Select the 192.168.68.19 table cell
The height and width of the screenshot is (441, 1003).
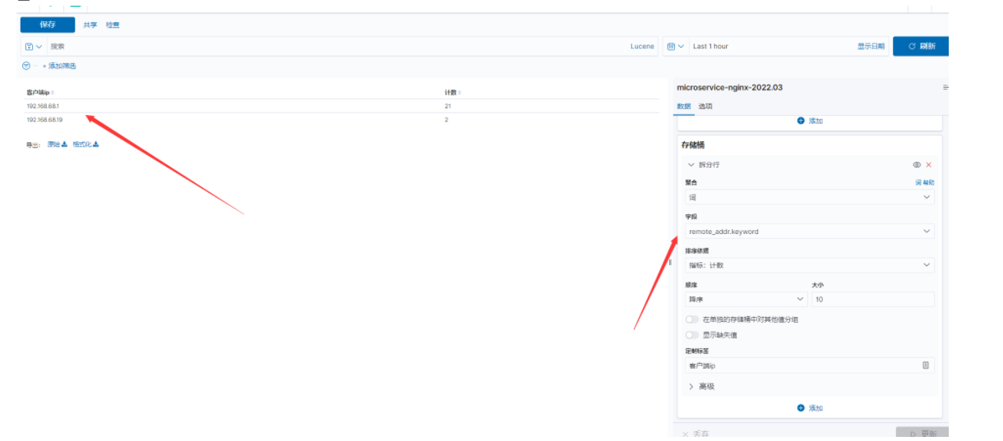(44, 119)
